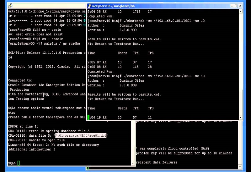
Task: Click the swingbench terminal scrollbar track
Action: coord(241,63)
